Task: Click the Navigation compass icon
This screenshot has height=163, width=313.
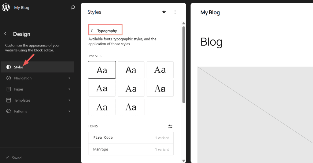Action: point(9,78)
